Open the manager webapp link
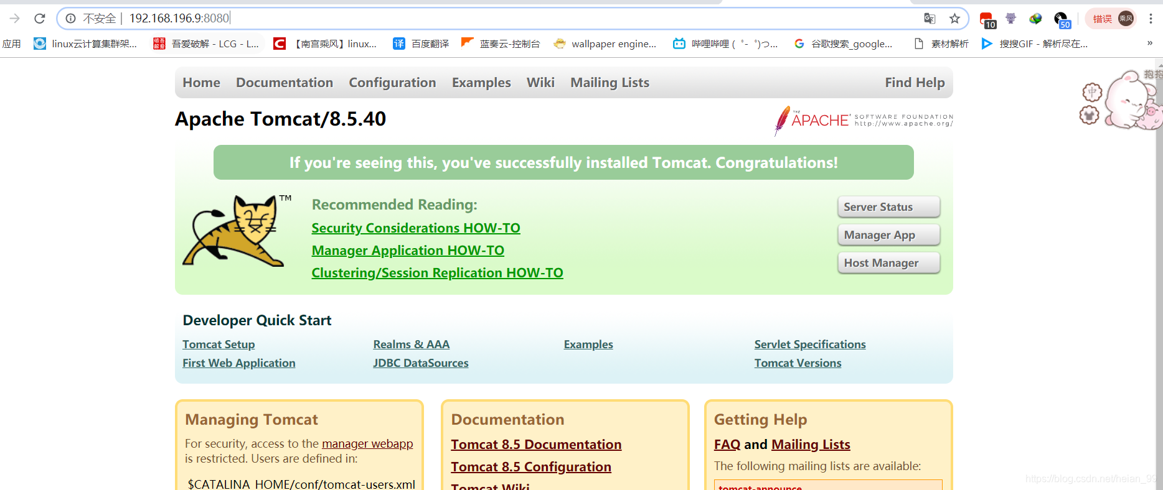 [x=367, y=443]
